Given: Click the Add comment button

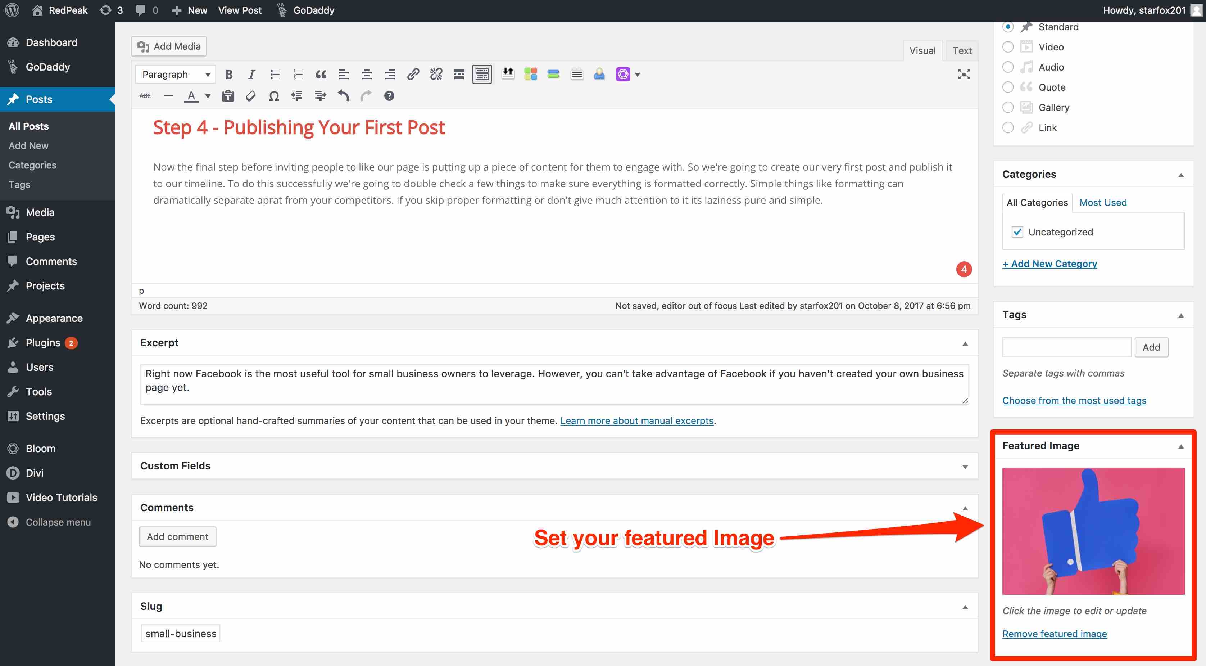Looking at the screenshot, I should click(177, 537).
